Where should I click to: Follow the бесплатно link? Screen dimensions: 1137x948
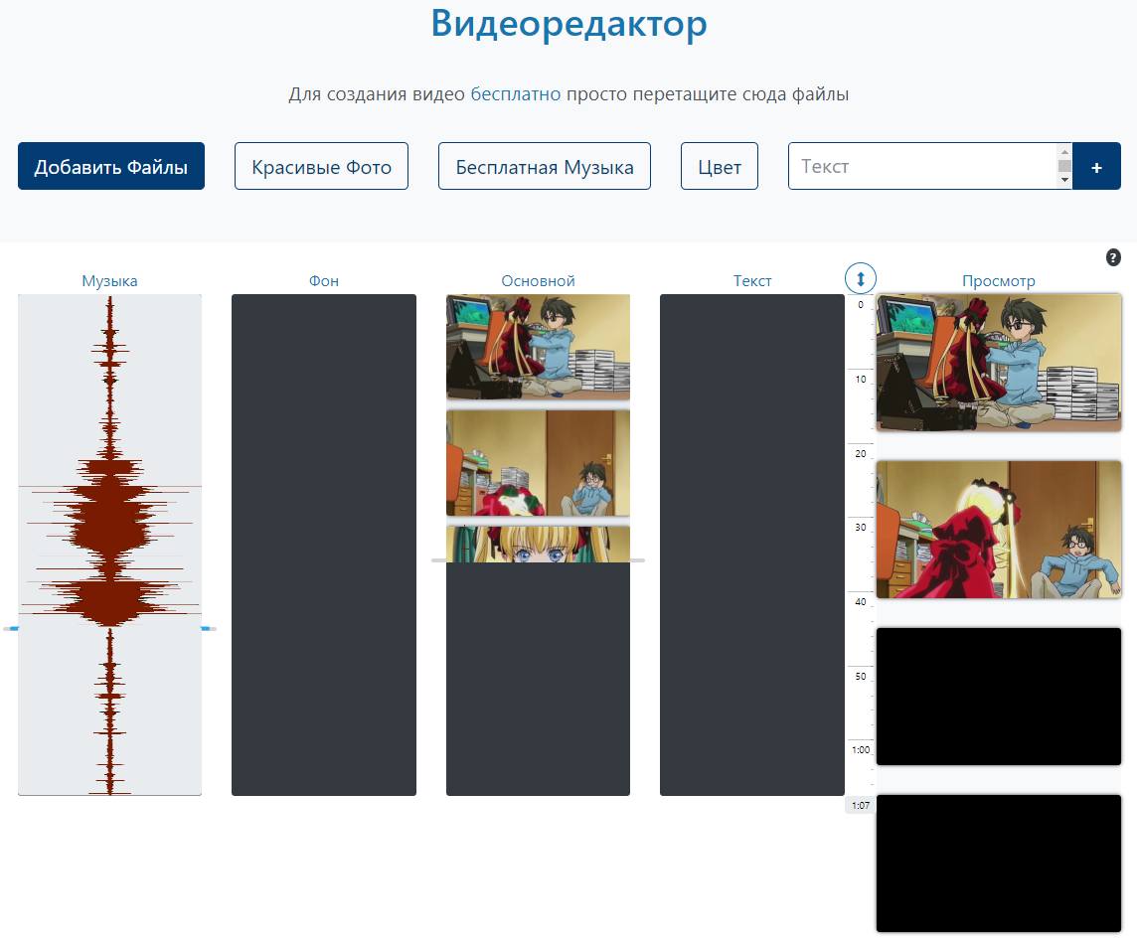pyautogui.click(x=516, y=94)
